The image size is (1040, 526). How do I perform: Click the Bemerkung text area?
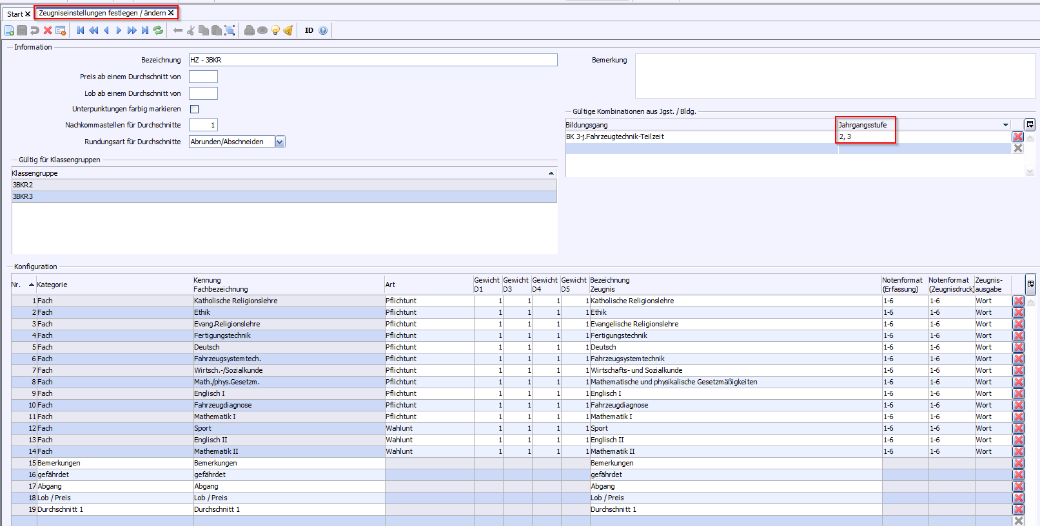(834, 75)
